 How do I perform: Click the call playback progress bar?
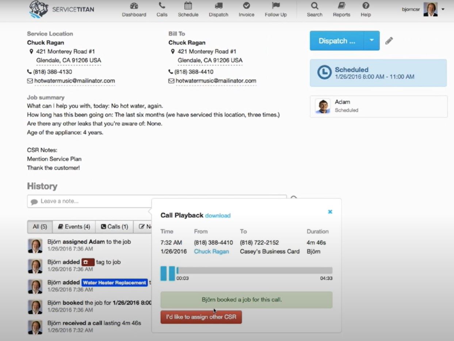[x=255, y=270]
